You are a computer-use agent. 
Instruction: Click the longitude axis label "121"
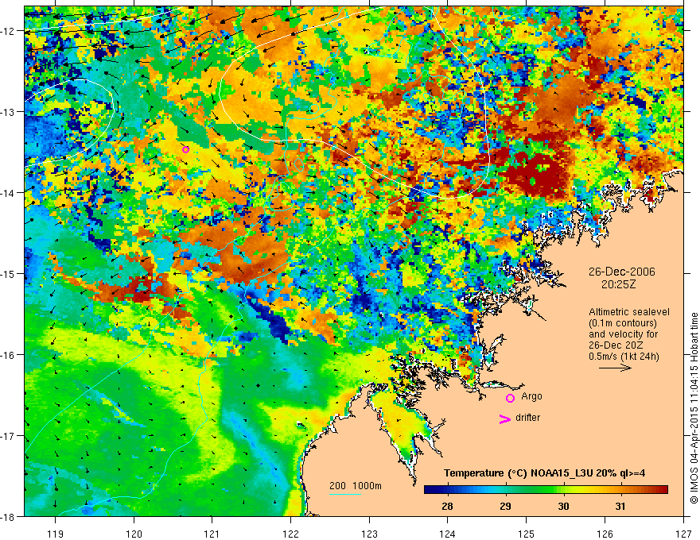tap(212, 534)
